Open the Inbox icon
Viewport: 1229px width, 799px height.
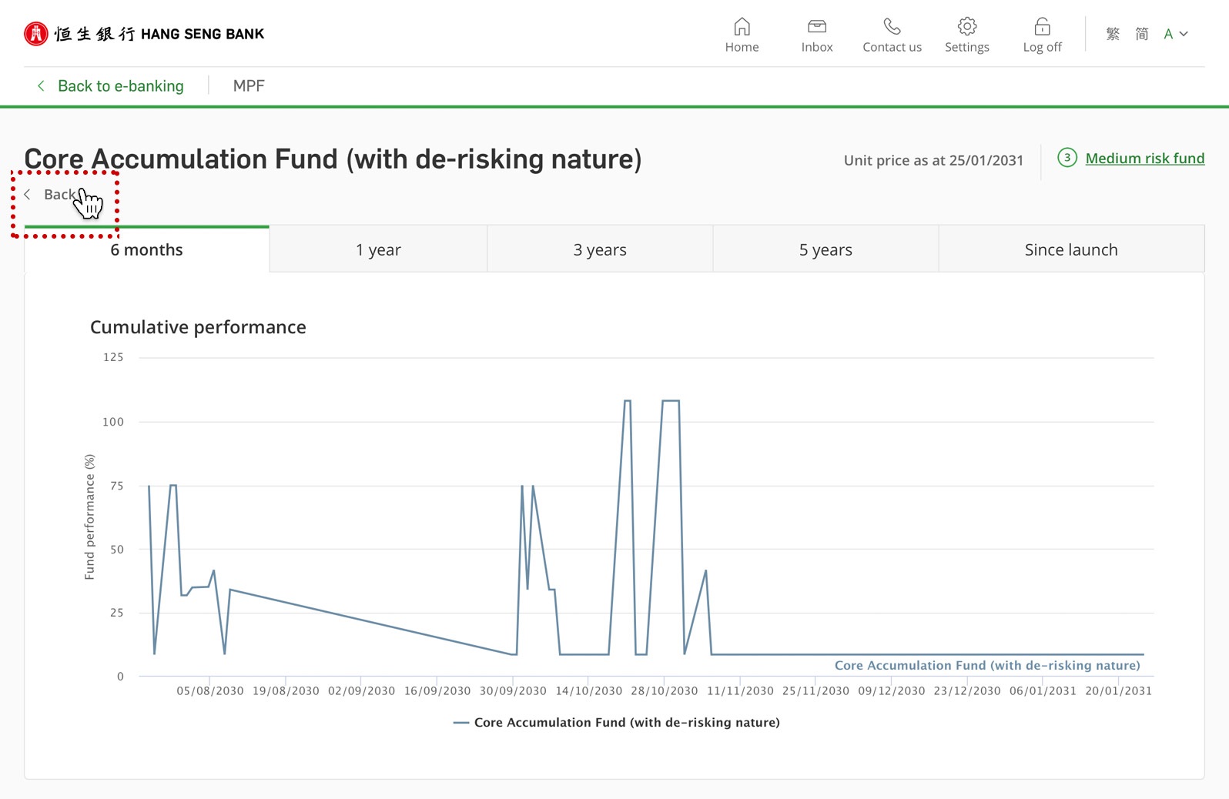click(x=817, y=27)
